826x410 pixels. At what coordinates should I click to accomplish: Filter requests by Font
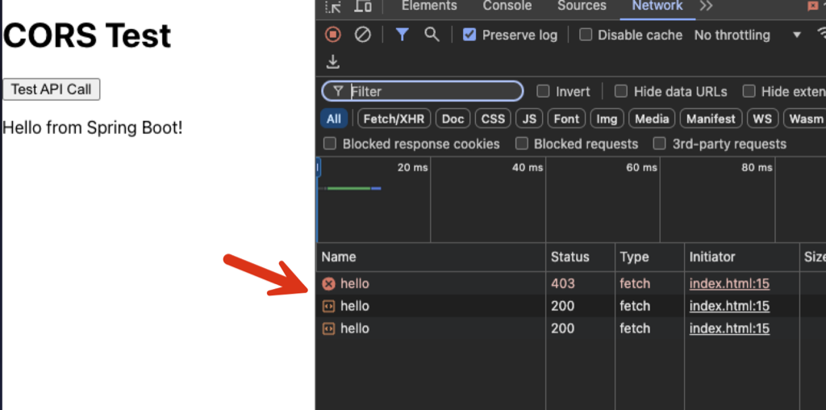pos(566,119)
